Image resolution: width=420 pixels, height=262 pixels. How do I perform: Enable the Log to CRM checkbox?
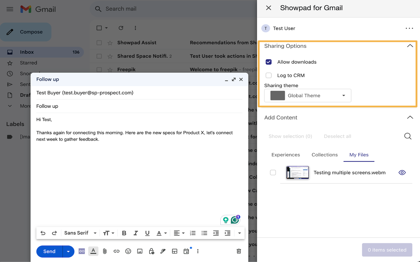(x=269, y=75)
